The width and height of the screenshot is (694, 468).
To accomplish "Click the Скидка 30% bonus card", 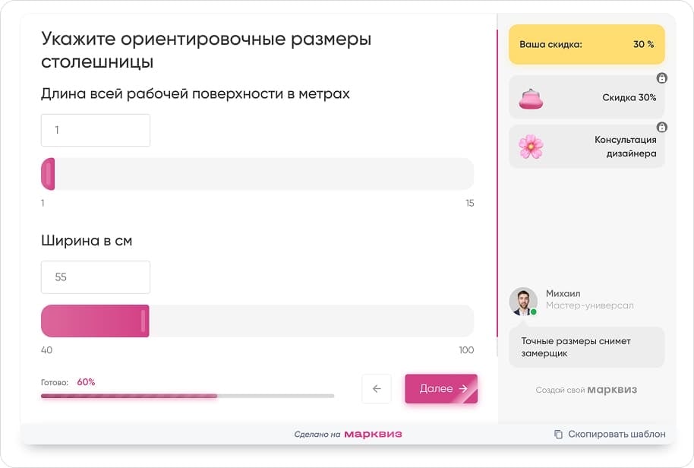I will (x=587, y=97).
